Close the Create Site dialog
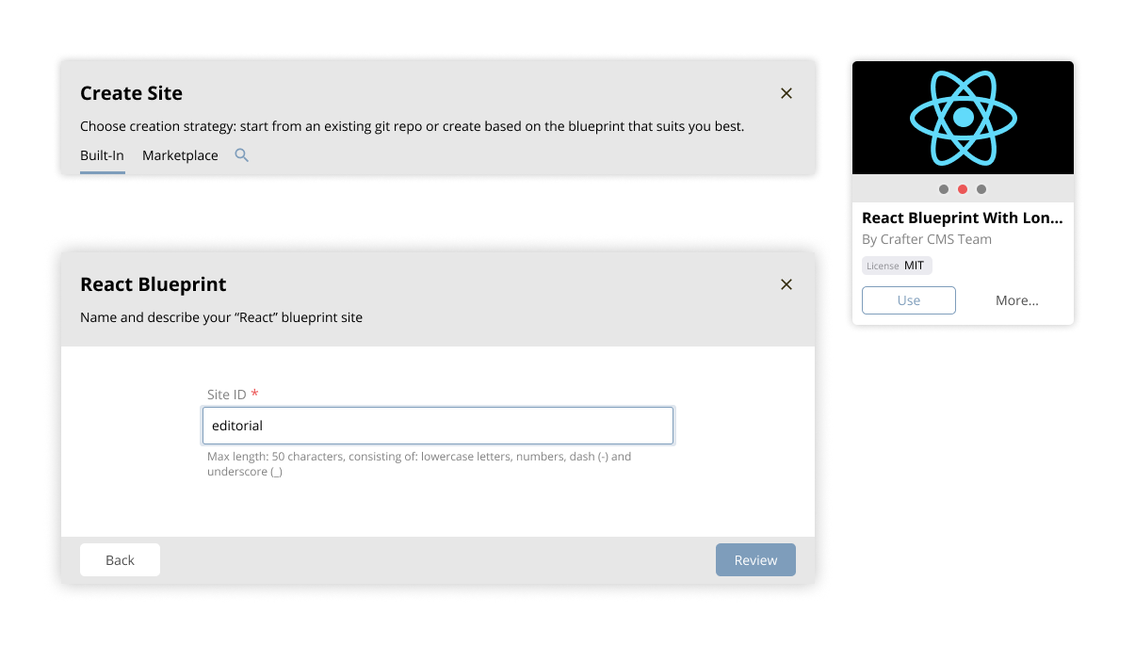The image size is (1135, 645). pyautogui.click(x=786, y=93)
